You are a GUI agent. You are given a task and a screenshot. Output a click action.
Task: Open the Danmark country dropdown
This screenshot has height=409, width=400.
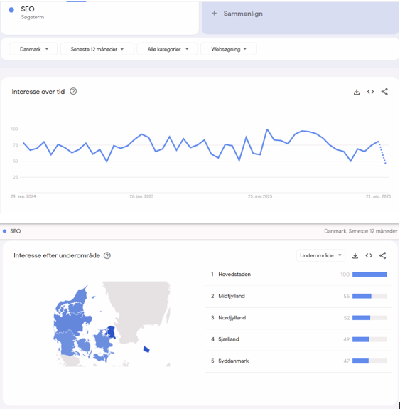click(x=33, y=49)
